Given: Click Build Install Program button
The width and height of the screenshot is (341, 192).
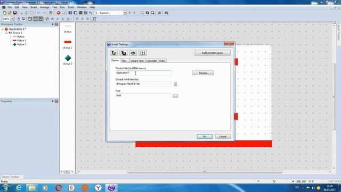Looking at the screenshot, I should pos(213,53).
